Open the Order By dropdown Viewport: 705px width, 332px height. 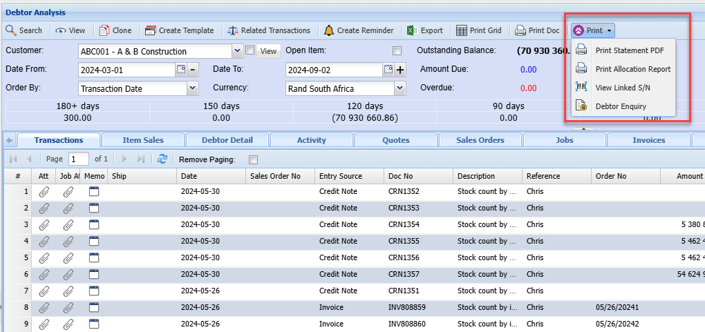(x=192, y=88)
